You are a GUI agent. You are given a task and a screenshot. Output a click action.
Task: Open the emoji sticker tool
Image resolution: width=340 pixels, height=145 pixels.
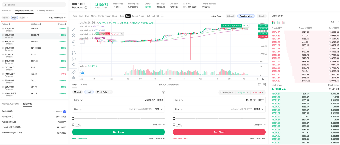[74, 64]
